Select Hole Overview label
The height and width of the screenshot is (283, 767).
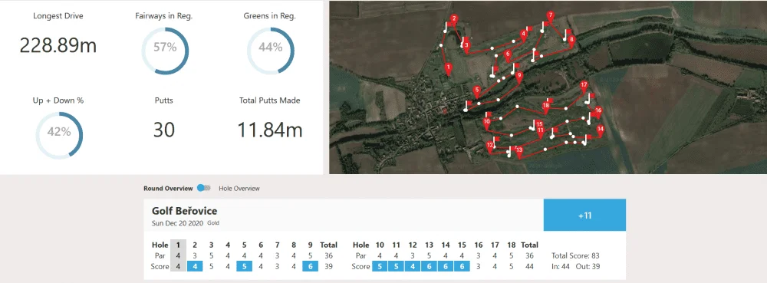pos(239,188)
